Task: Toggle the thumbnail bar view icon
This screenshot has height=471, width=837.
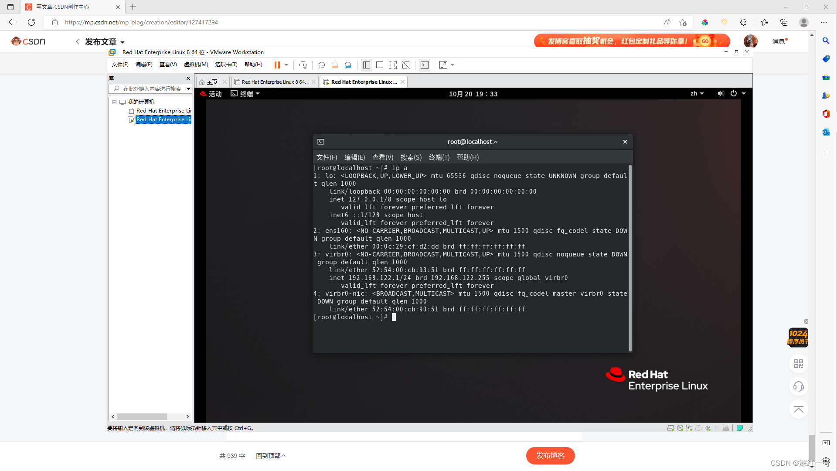Action: pyautogui.click(x=380, y=65)
